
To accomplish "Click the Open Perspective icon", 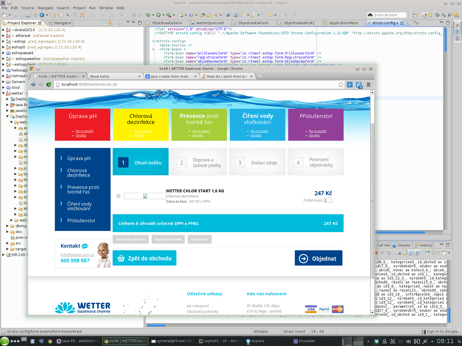I will pyautogui.click(x=415, y=15).
